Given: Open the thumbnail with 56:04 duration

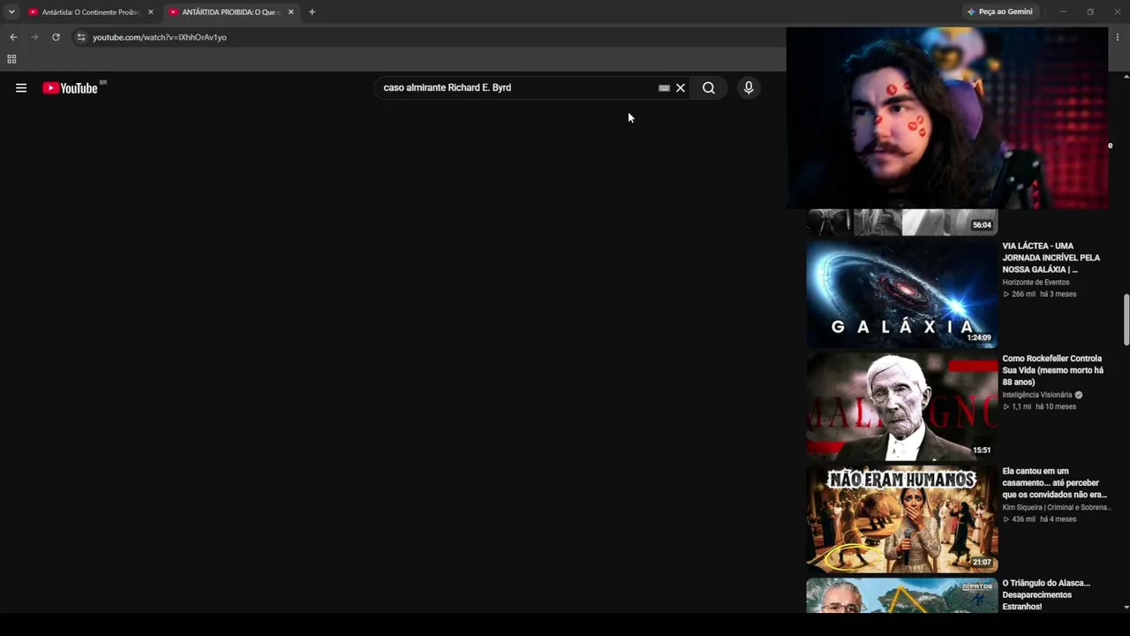Looking at the screenshot, I should tap(901, 222).
